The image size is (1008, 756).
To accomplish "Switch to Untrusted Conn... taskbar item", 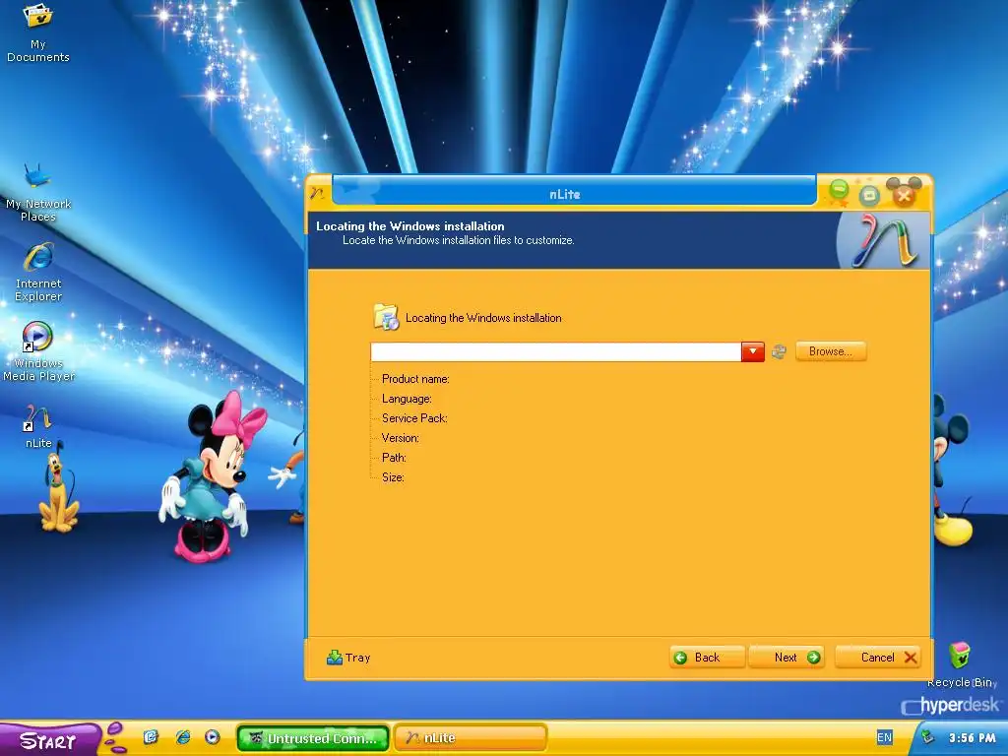I will point(313,738).
